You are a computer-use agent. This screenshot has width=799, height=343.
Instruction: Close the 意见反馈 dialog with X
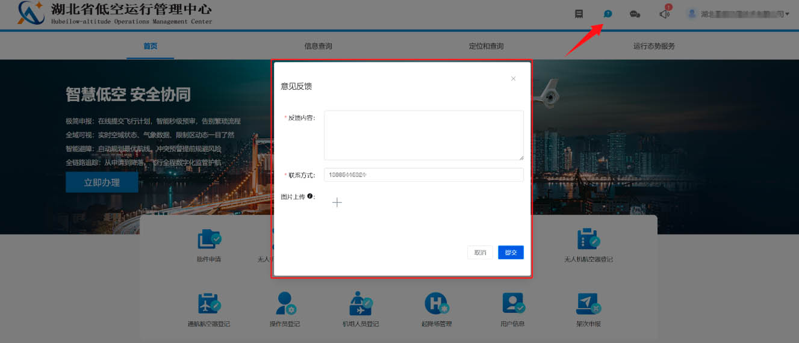click(513, 78)
